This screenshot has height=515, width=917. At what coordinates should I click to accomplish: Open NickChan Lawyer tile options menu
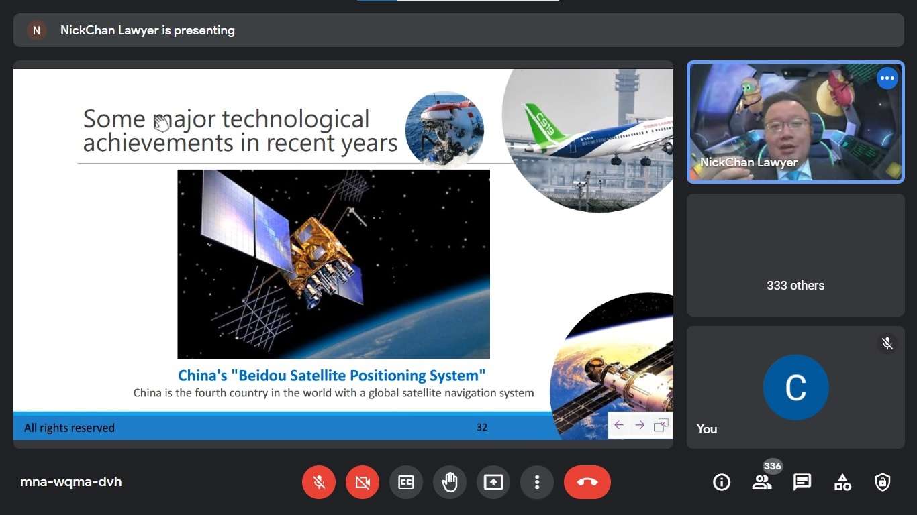point(887,78)
